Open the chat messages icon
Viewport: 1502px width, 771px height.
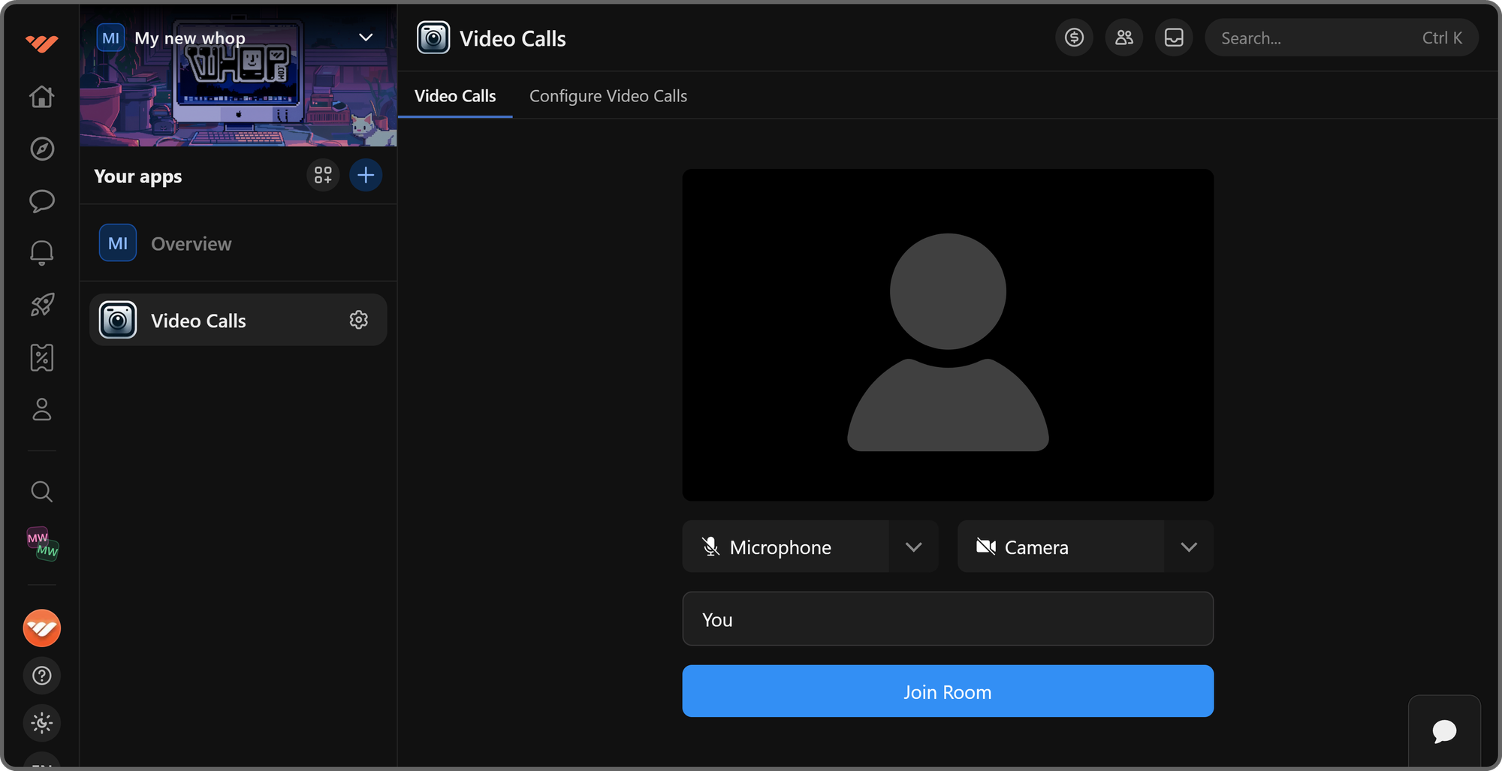point(42,201)
